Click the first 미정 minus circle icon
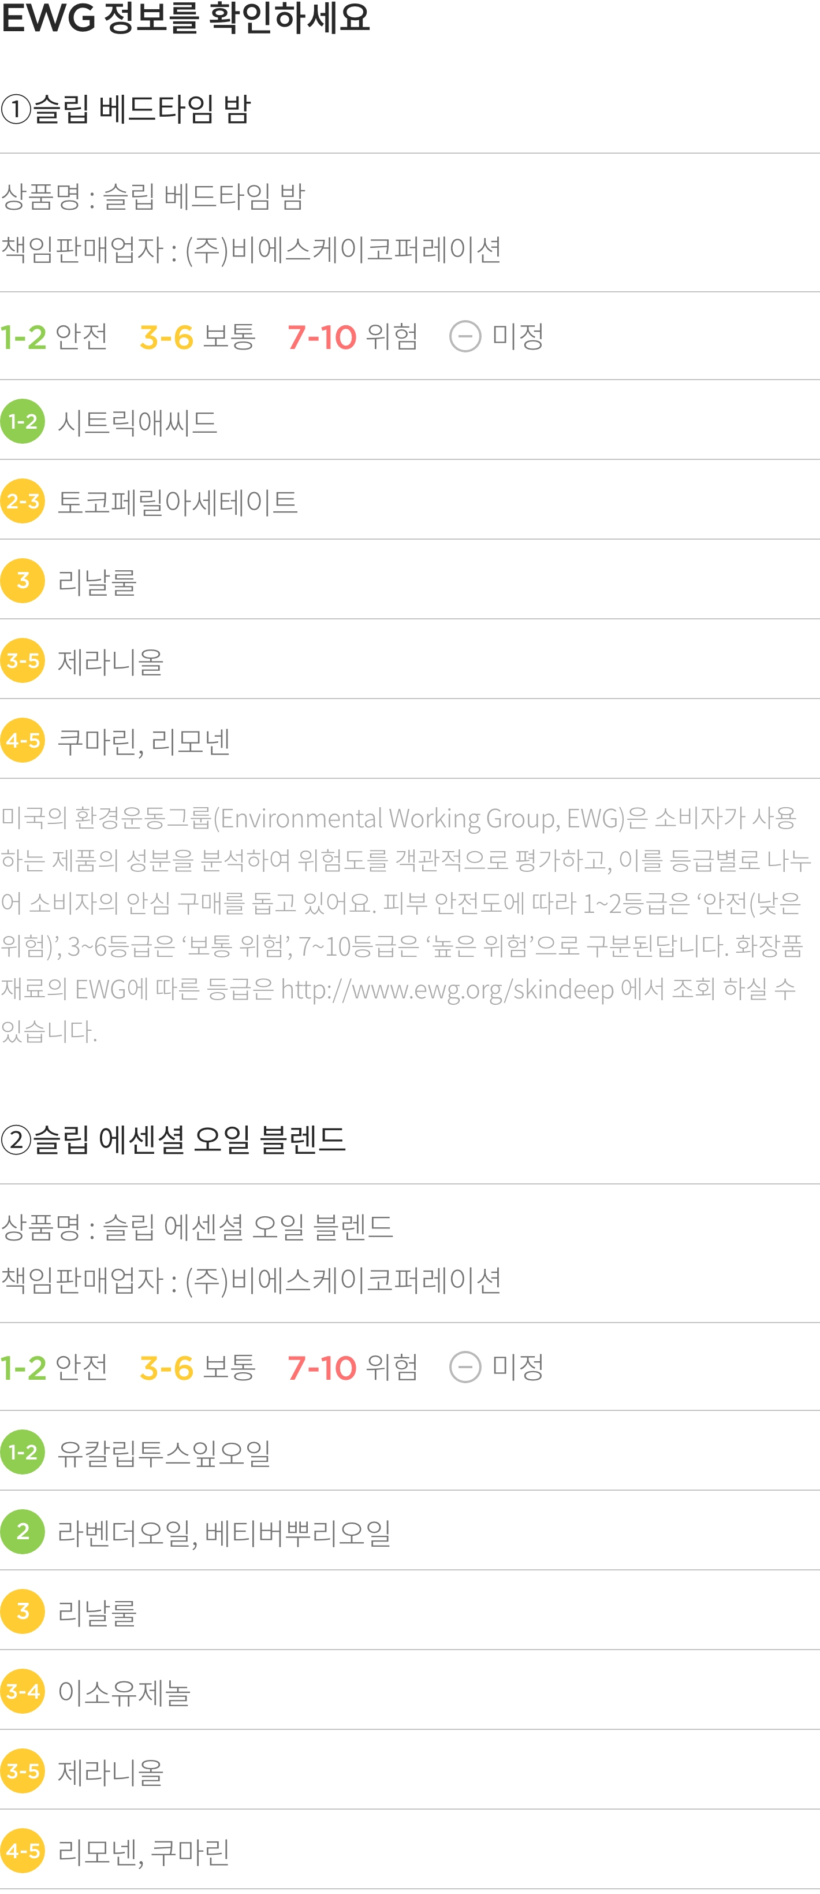The image size is (820, 1894). [465, 337]
